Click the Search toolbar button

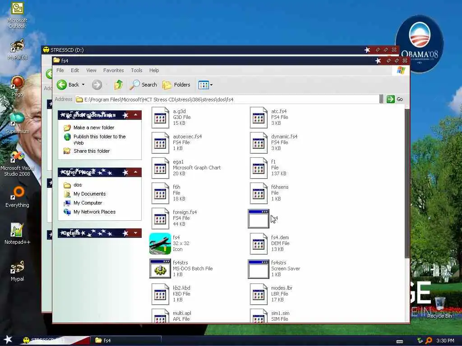coord(143,85)
